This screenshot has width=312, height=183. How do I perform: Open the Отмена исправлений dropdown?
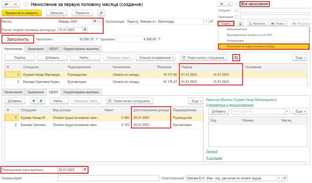[156, 58]
